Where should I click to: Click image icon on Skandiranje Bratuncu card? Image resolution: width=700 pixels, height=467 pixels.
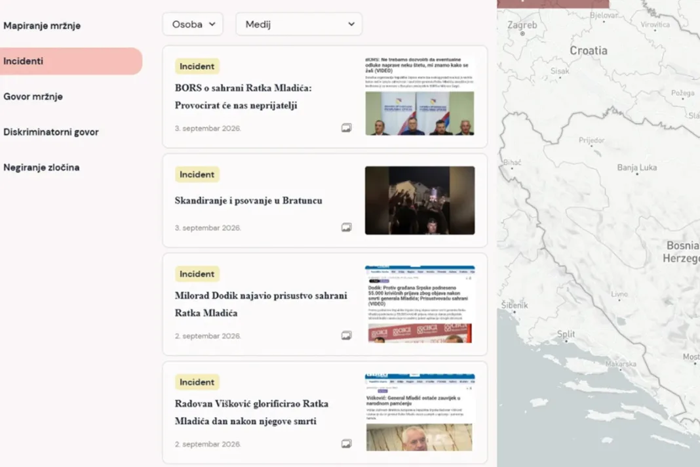tap(347, 227)
